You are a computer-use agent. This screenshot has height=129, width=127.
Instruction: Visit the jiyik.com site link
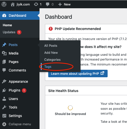(23, 4)
